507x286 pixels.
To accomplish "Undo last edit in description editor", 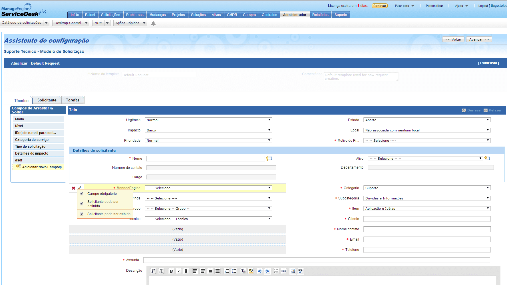I will [259, 271].
